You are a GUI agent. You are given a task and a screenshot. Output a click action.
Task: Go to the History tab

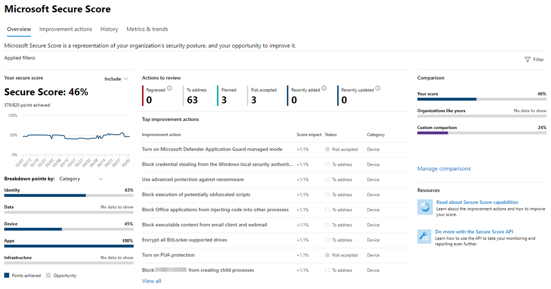pos(109,29)
